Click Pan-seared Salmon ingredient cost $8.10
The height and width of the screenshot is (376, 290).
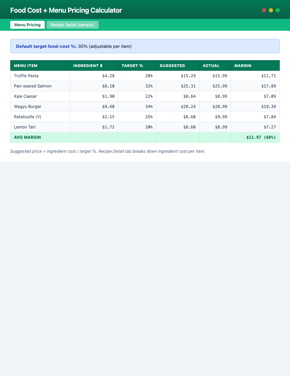point(108,86)
